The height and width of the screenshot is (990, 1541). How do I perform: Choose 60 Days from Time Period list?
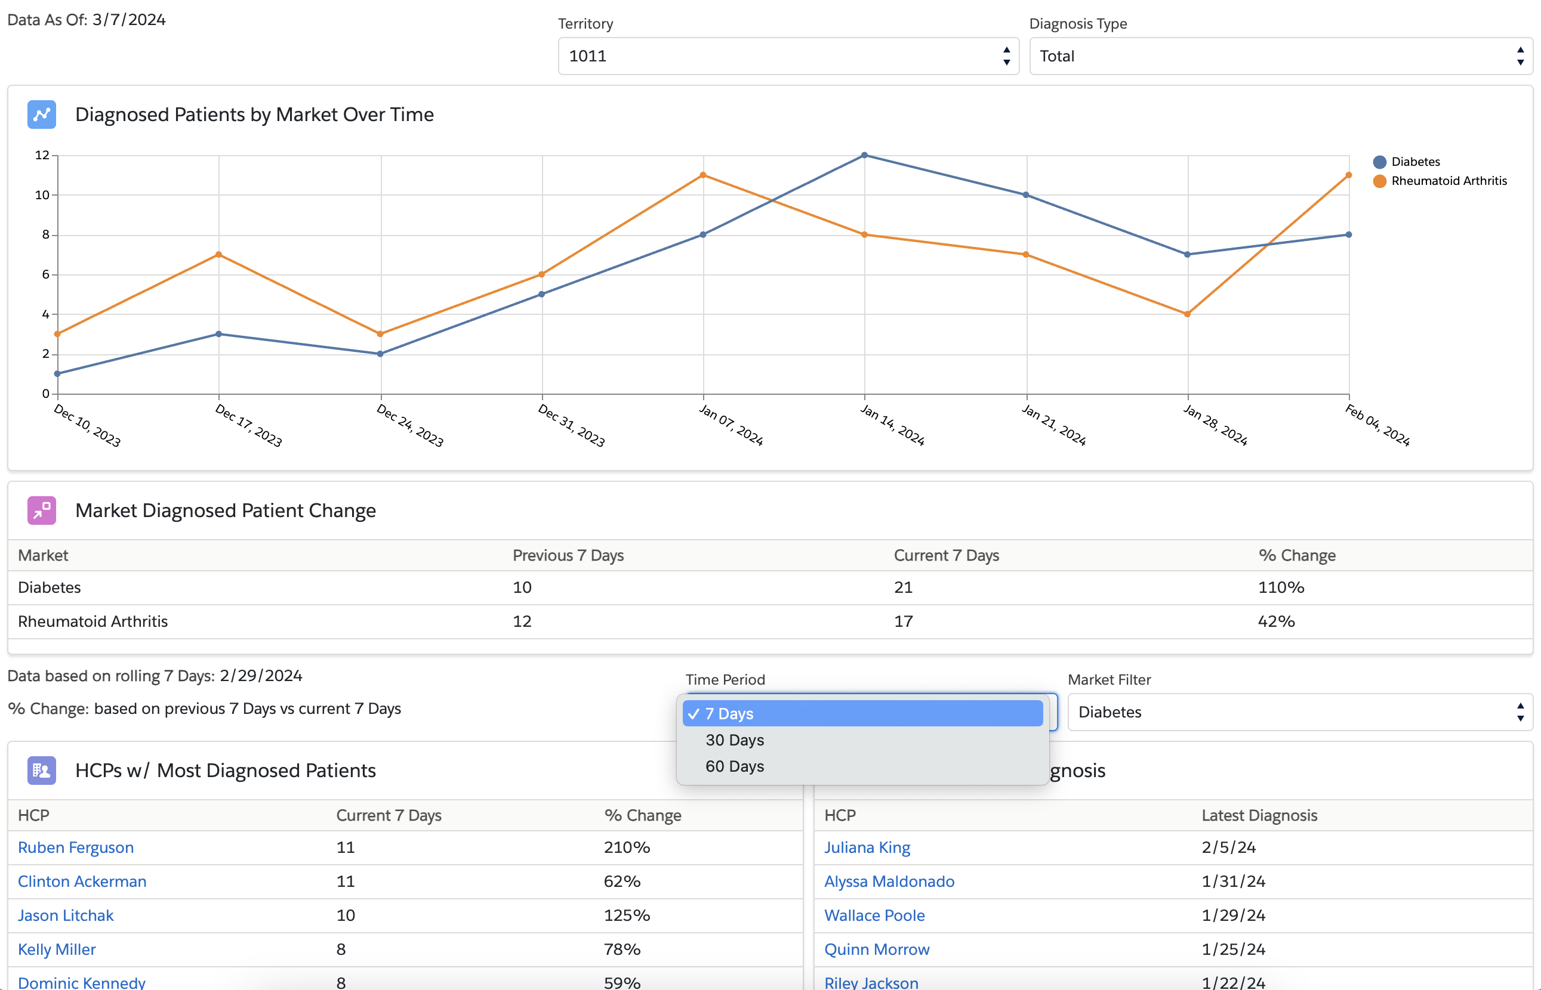coord(735,766)
